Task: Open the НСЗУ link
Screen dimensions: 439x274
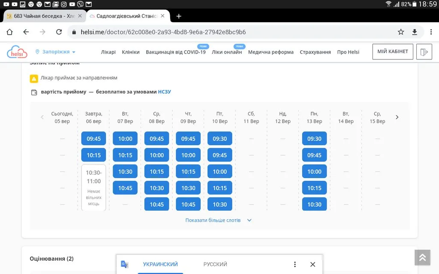Action: coord(164,92)
